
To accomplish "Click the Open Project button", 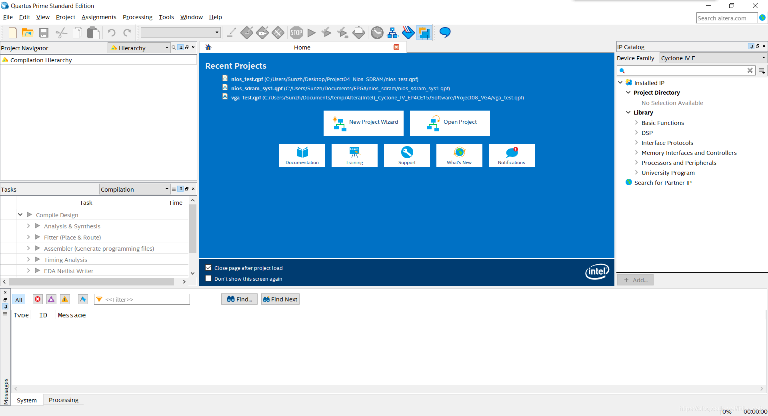I will pyautogui.click(x=450, y=123).
